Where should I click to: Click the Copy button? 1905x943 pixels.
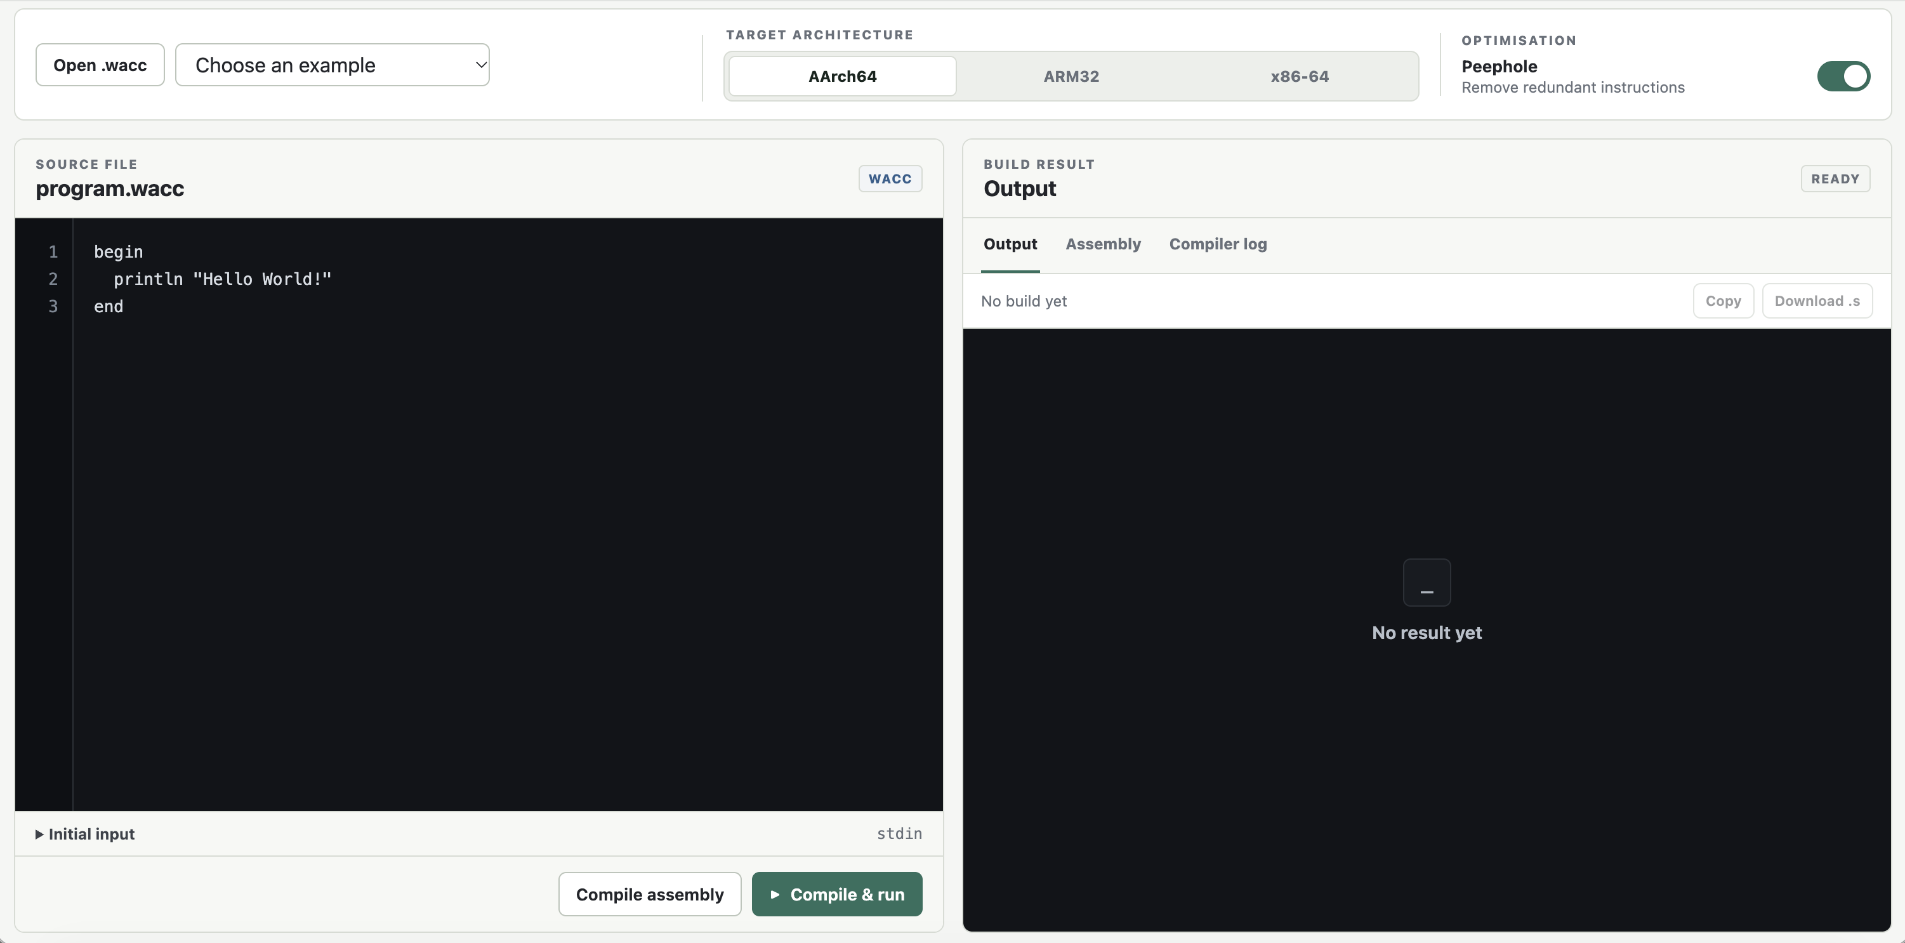point(1722,301)
